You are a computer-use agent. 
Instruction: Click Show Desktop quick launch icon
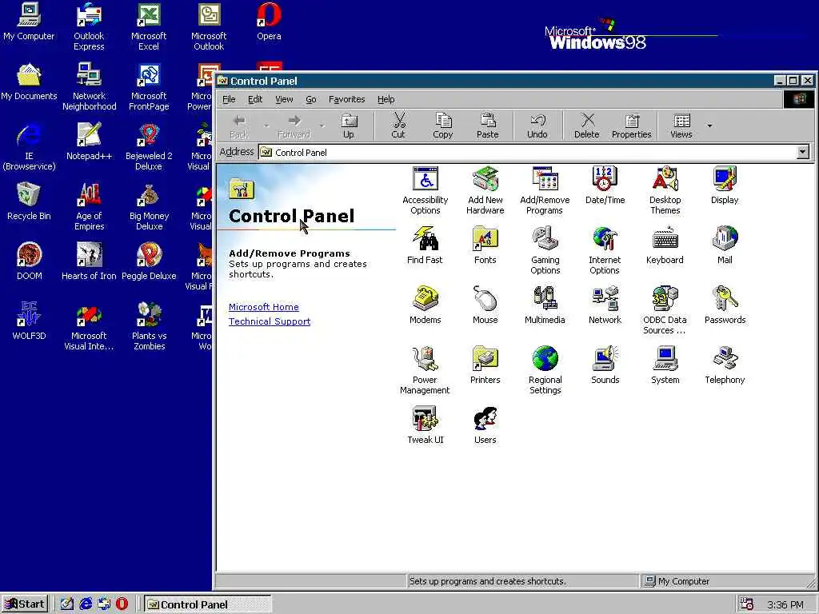point(67,604)
